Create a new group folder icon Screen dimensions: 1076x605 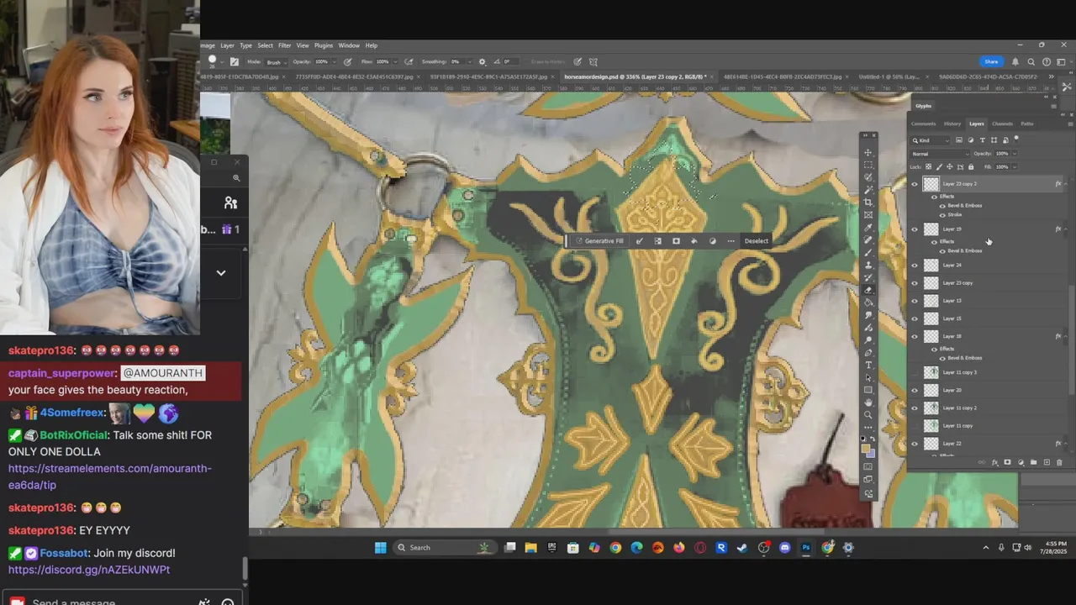[1033, 462]
